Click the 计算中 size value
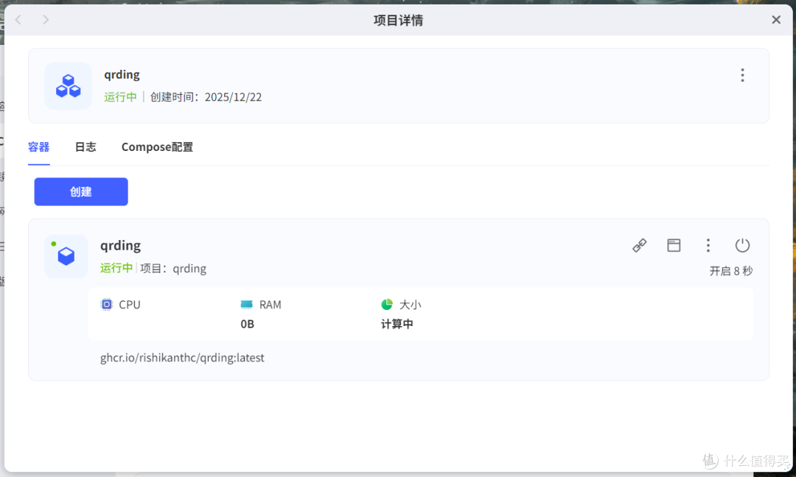This screenshot has height=477, width=796. coord(397,324)
